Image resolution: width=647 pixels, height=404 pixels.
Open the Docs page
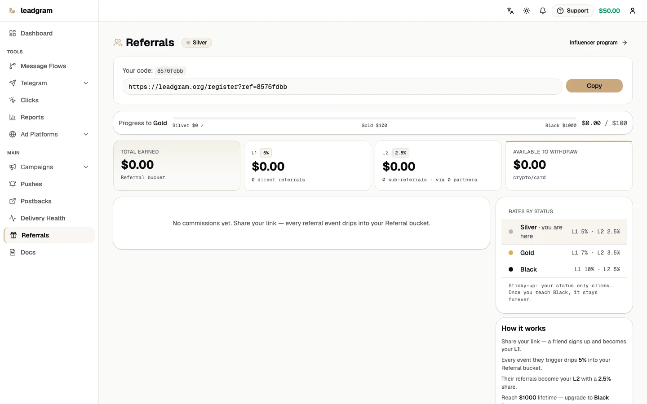[x=49, y=252]
